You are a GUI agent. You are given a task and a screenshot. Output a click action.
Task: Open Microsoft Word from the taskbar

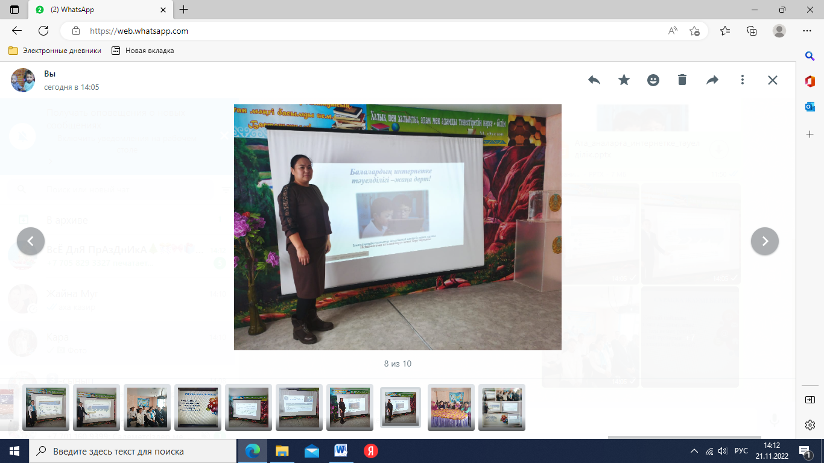[341, 451]
